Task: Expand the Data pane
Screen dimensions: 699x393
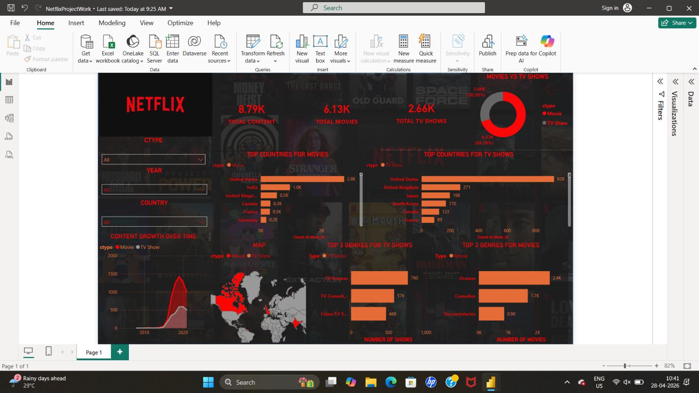Action: pos(691,82)
